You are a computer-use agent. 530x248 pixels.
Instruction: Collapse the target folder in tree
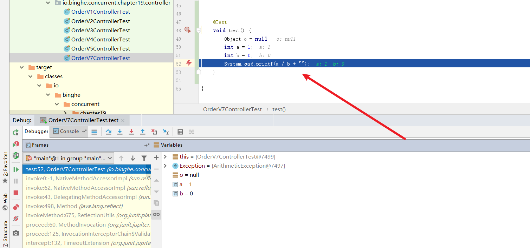tap(22, 67)
